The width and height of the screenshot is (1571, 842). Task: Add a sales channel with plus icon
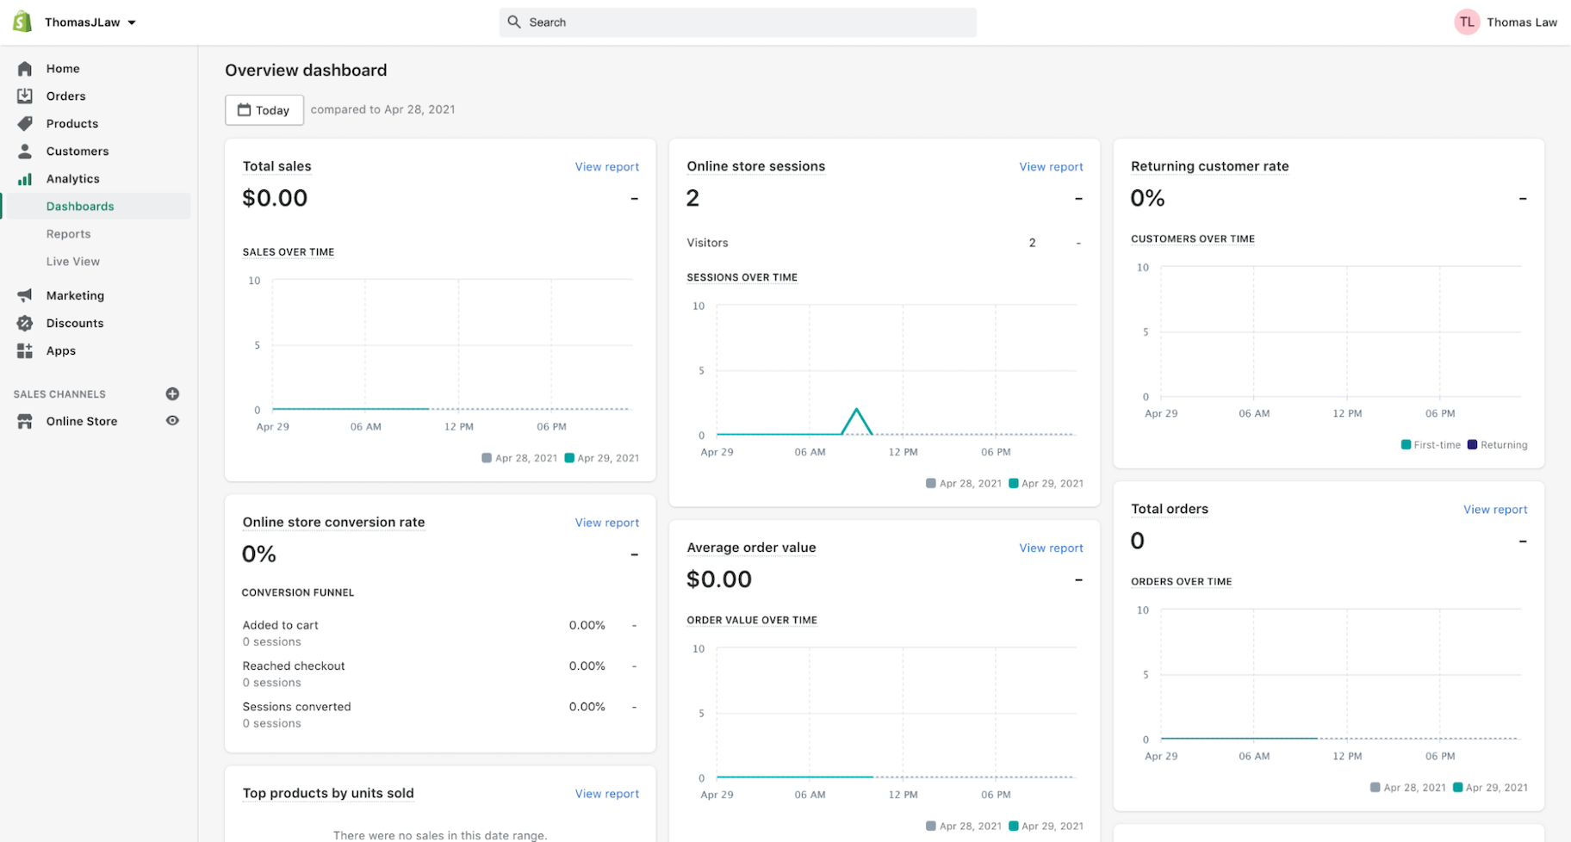coord(172,394)
